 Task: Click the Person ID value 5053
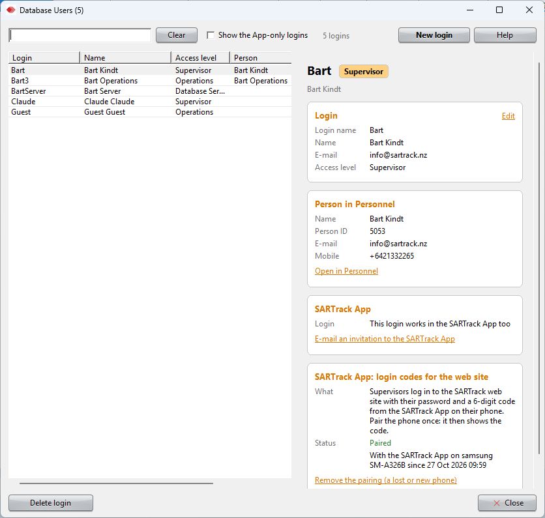377,231
